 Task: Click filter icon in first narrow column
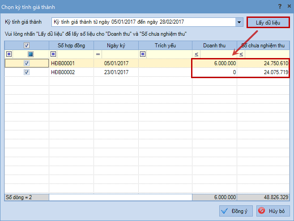click(9, 54)
